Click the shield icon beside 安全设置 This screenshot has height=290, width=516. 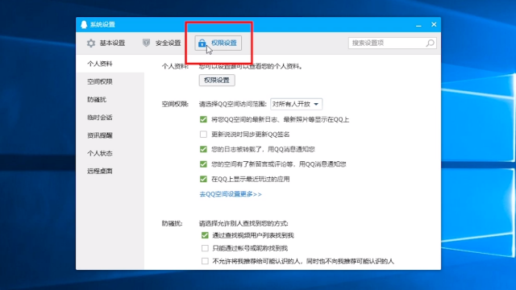[146, 43]
